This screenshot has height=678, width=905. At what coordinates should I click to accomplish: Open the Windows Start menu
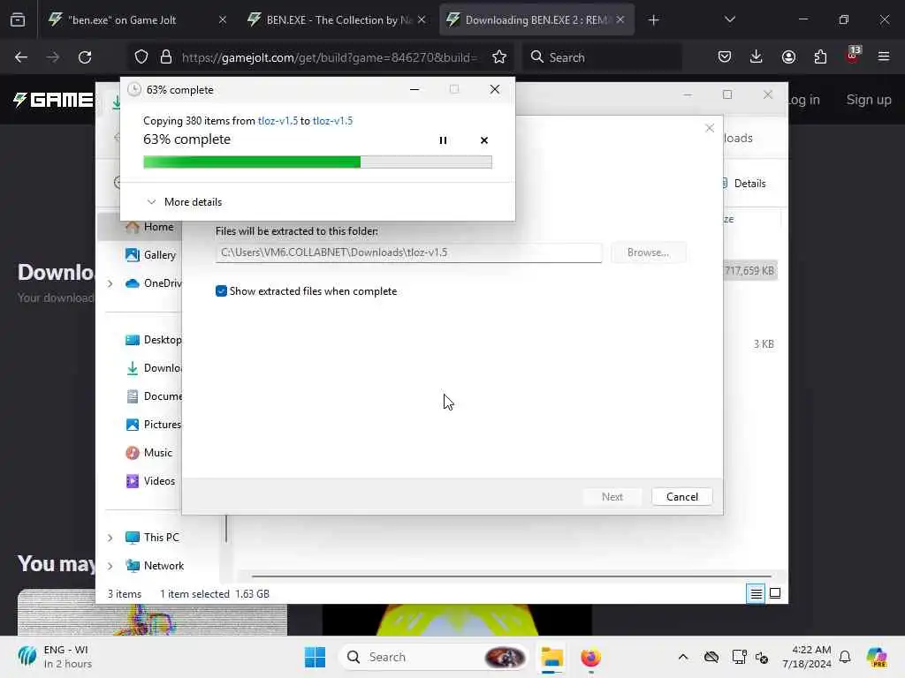(316, 657)
